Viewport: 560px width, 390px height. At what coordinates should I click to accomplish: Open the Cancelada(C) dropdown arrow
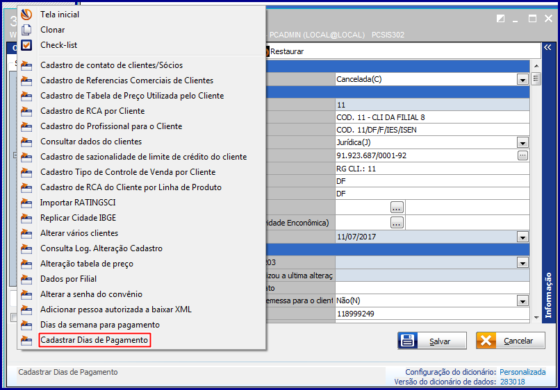[522, 80]
